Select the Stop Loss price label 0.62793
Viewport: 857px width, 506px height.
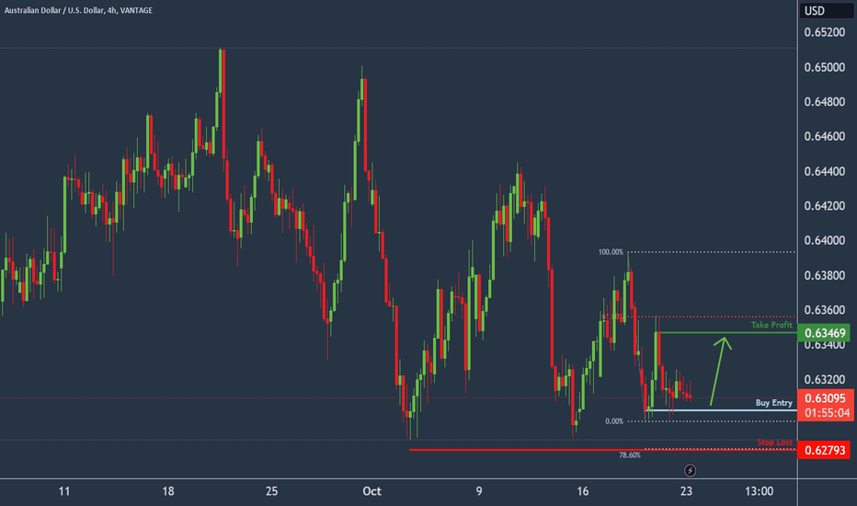point(824,450)
